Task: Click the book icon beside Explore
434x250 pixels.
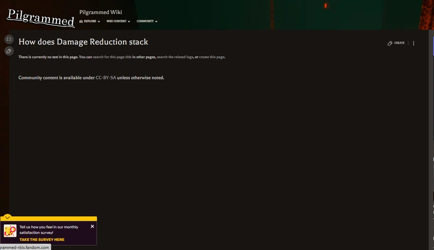Action: [x=81, y=21]
